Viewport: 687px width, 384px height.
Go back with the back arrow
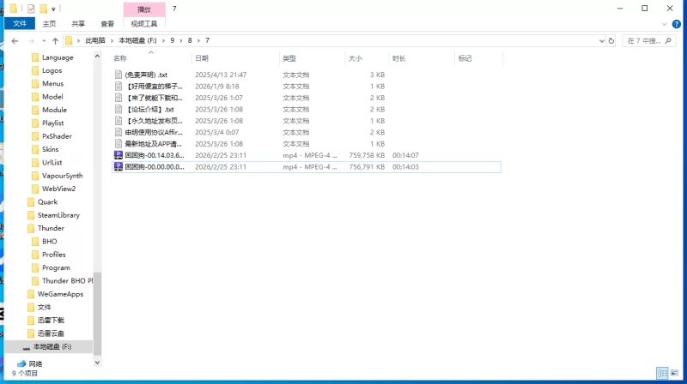pyautogui.click(x=15, y=40)
